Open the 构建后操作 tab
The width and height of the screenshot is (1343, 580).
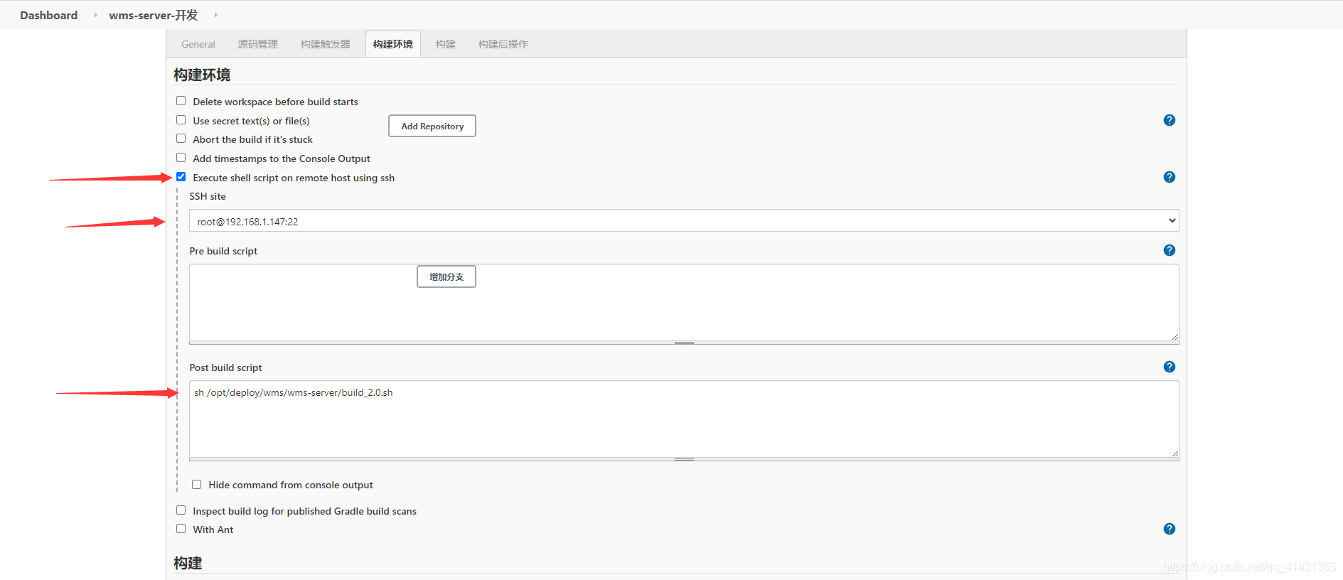(503, 44)
